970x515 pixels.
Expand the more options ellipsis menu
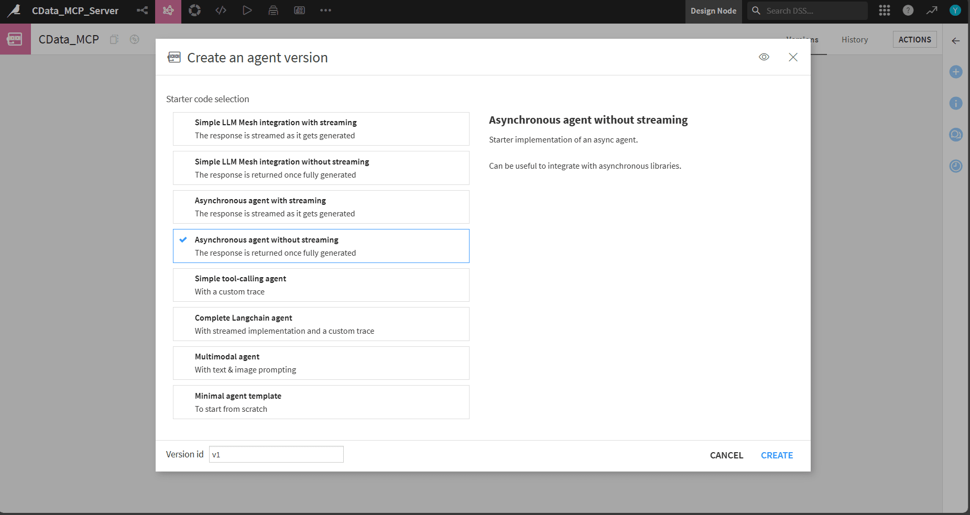point(325,10)
